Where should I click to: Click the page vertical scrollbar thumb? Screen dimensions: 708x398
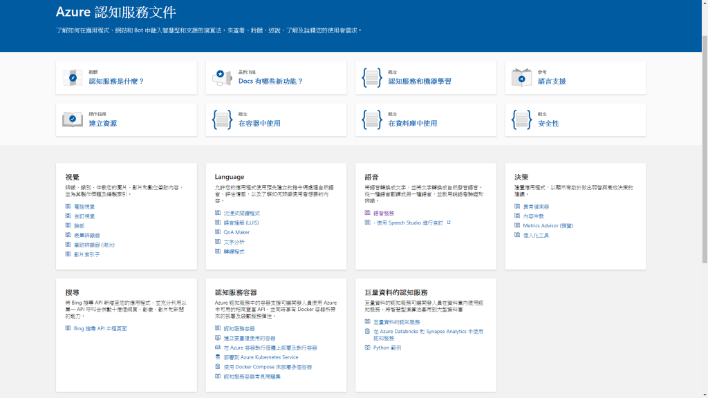(705, 149)
